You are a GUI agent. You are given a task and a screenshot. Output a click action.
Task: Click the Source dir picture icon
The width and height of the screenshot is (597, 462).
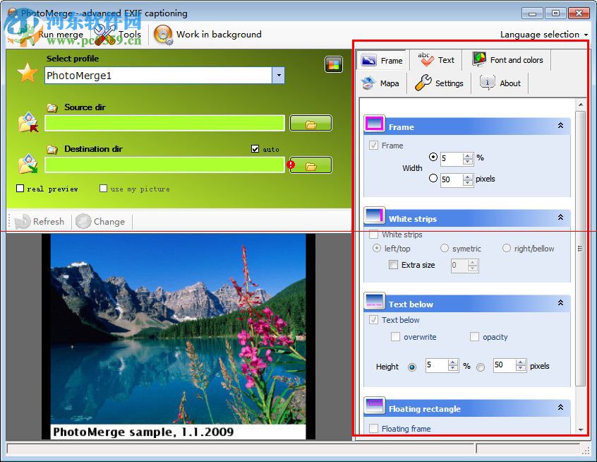coord(28,122)
